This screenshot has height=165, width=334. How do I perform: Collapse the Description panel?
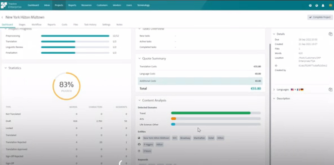(x=274, y=99)
